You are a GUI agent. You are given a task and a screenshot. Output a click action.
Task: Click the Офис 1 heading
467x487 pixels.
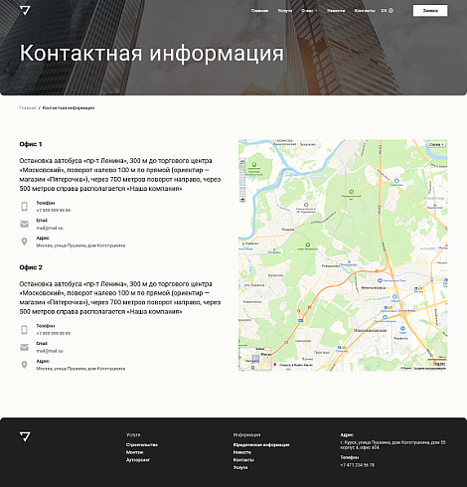pyautogui.click(x=31, y=144)
